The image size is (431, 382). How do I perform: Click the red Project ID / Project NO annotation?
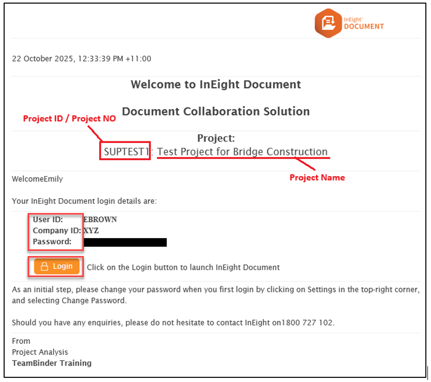70,119
